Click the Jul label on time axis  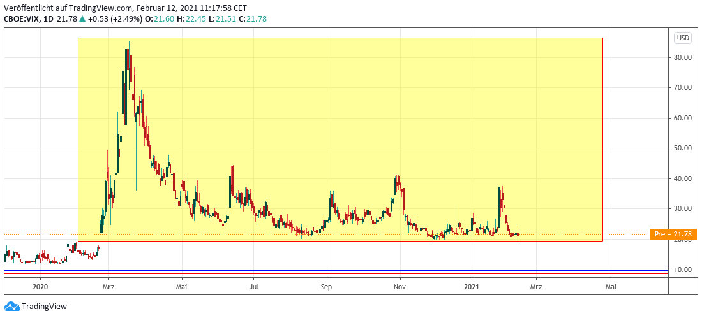click(253, 287)
